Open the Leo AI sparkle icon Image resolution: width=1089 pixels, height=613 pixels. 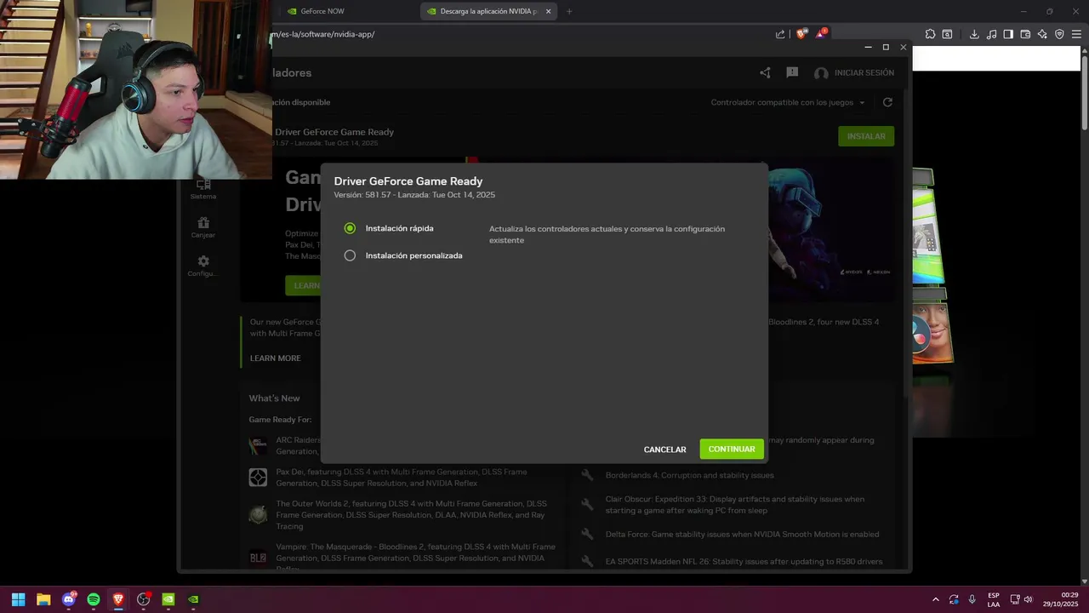click(1042, 34)
